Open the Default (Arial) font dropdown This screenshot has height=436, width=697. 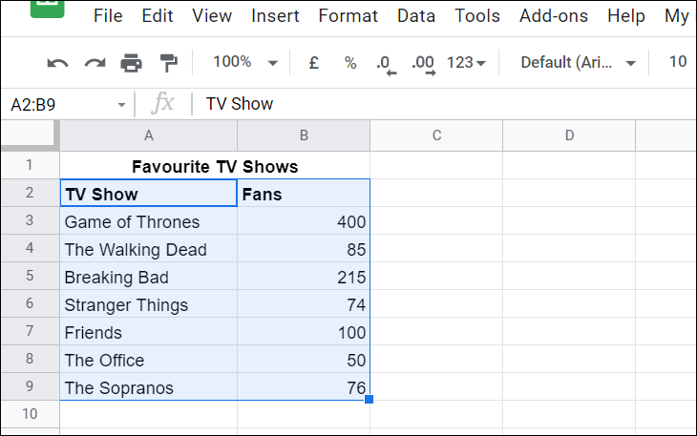pyautogui.click(x=578, y=63)
